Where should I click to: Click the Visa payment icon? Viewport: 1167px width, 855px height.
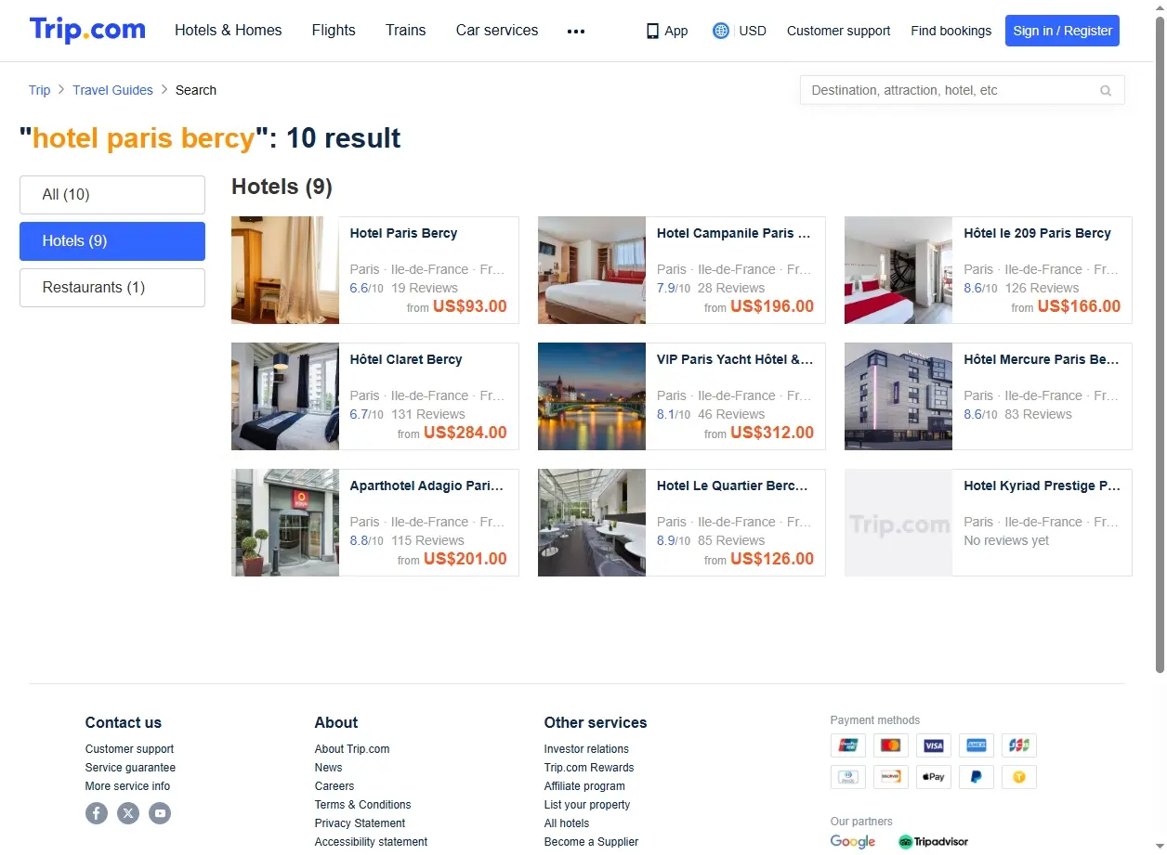point(934,745)
